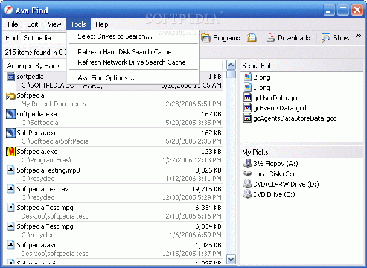
Task: Click the Show toolbar magnifier icon
Action: (x=325, y=38)
